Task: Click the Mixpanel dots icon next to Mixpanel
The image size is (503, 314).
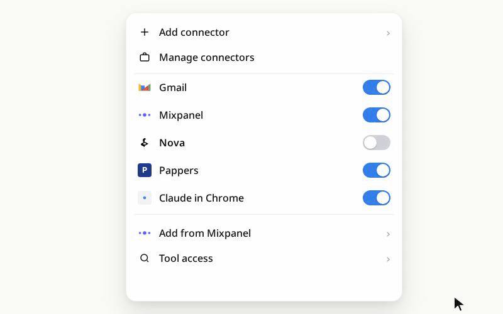Action: pyautogui.click(x=145, y=115)
